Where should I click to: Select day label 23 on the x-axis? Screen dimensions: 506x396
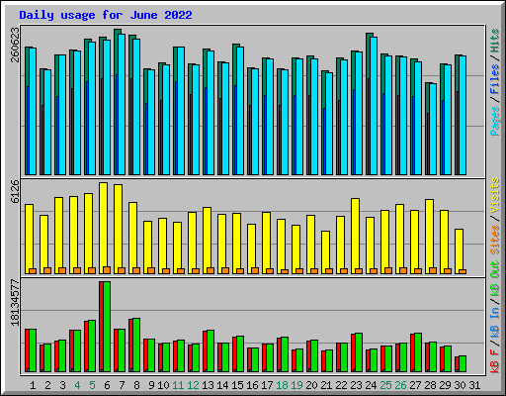click(356, 385)
